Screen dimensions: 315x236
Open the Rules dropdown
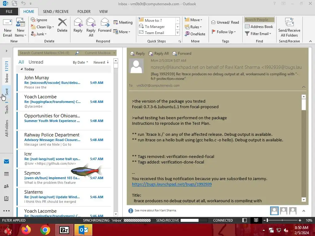pyautogui.click(x=193, y=27)
